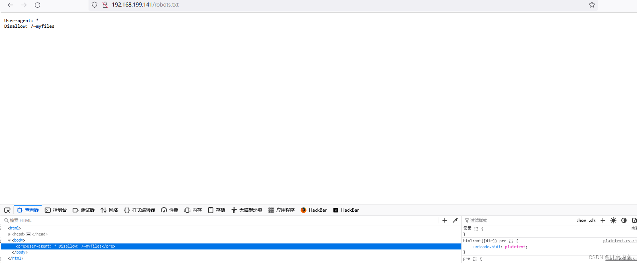Select the </body> closing tag
This screenshot has height=263, width=637.
(x=20, y=252)
